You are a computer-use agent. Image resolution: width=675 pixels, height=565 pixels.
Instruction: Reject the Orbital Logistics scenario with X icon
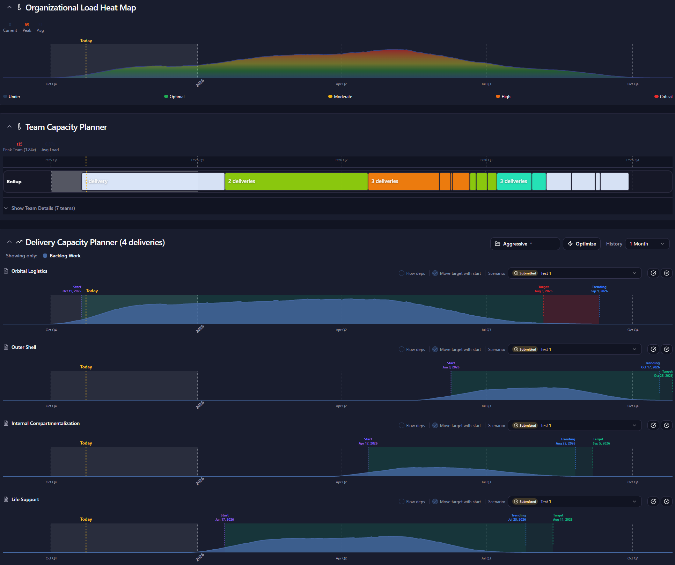click(x=666, y=273)
